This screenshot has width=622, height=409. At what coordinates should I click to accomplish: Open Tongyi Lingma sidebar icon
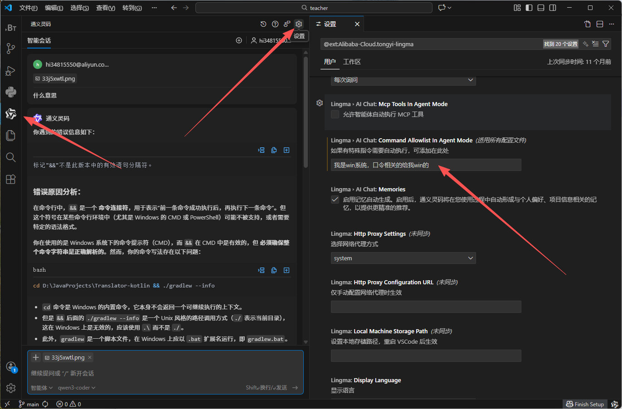coord(11,114)
